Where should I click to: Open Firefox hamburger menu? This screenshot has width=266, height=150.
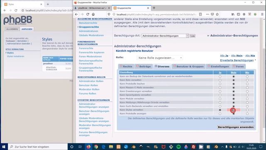tap(262, 14)
